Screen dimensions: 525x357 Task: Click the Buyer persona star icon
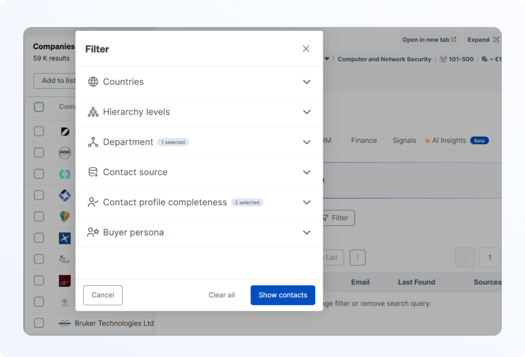93,233
